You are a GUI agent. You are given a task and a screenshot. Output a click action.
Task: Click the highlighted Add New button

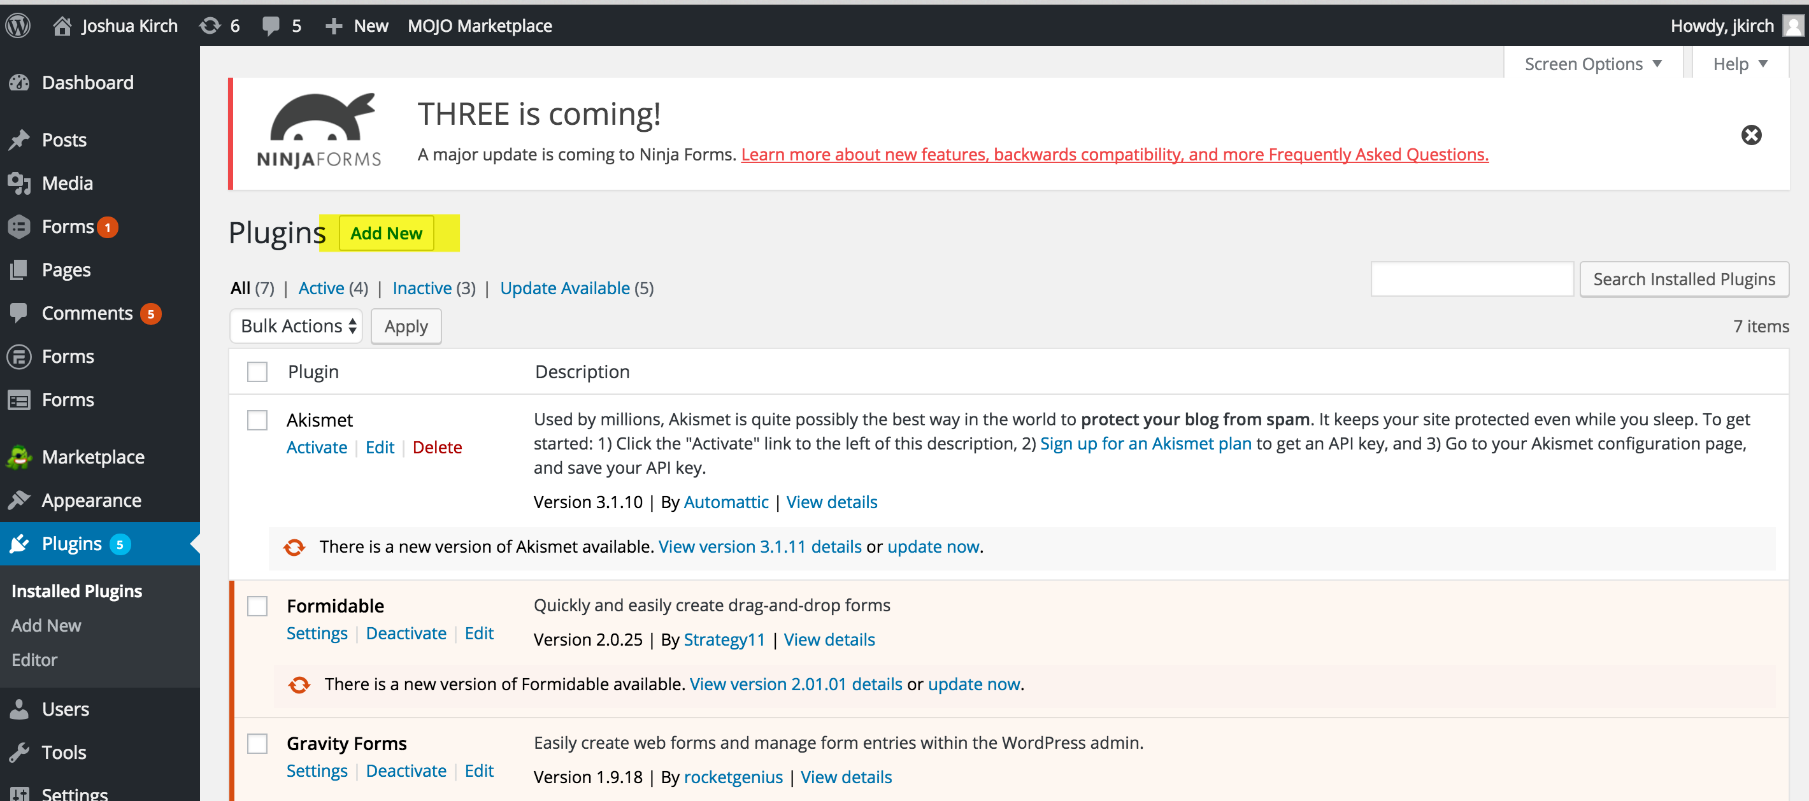pyautogui.click(x=387, y=233)
